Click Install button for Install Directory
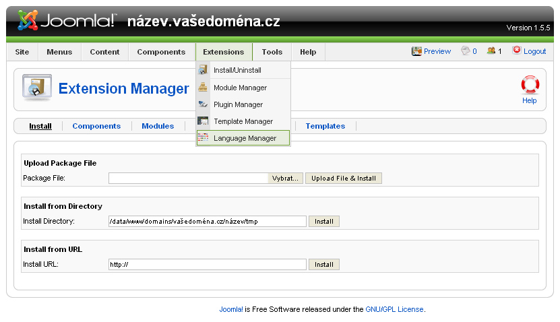This screenshot has width=560, height=322. (x=324, y=222)
